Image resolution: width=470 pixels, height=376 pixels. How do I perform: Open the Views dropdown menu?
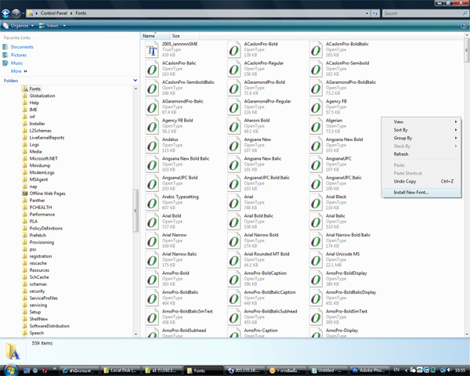(x=52, y=26)
